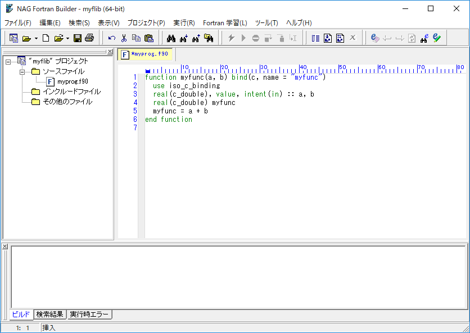Close the project tree panel
This screenshot has height=333, width=470.
pyautogui.click(x=110, y=52)
